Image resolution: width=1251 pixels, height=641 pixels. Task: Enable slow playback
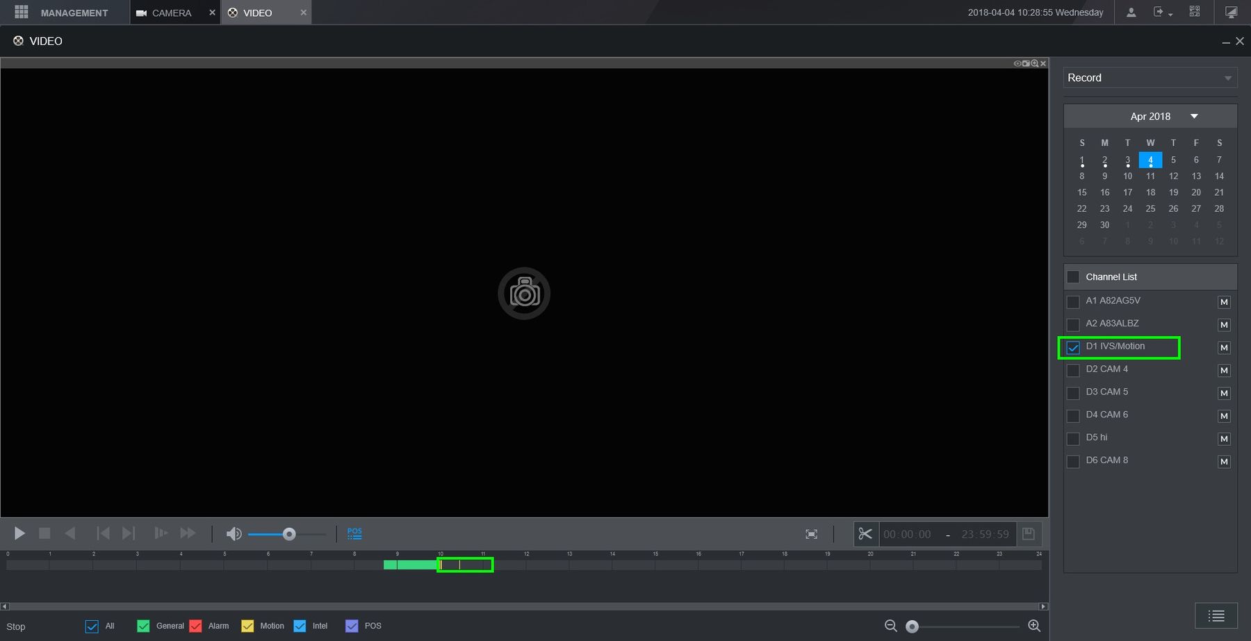[161, 533]
